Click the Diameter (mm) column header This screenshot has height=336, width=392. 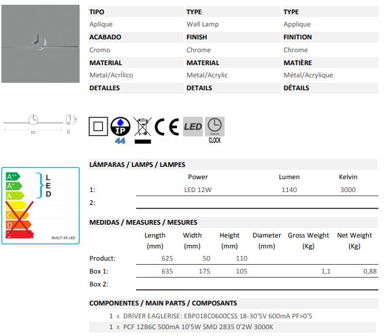click(x=267, y=241)
